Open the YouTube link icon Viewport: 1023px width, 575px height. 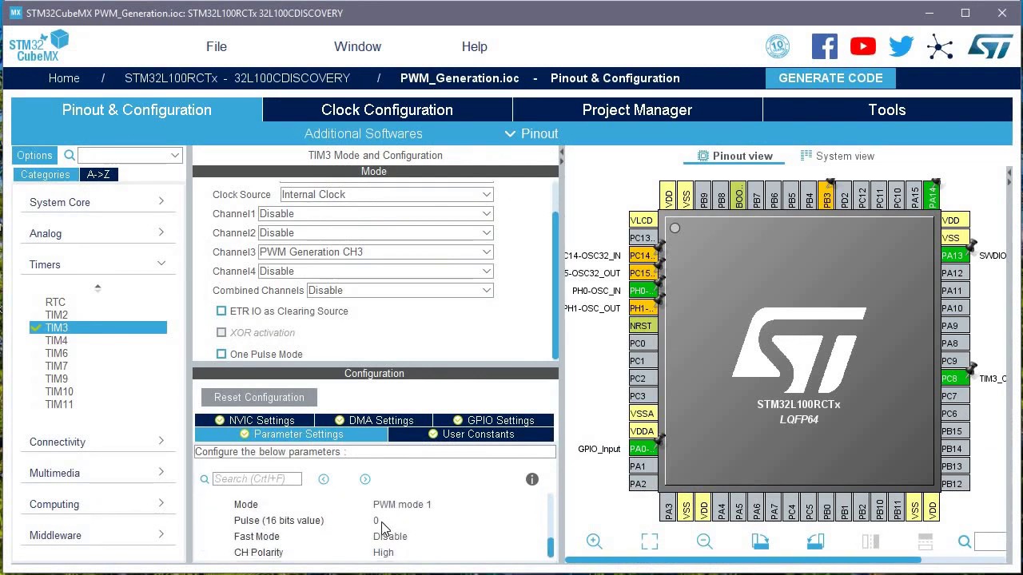pos(863,46)
